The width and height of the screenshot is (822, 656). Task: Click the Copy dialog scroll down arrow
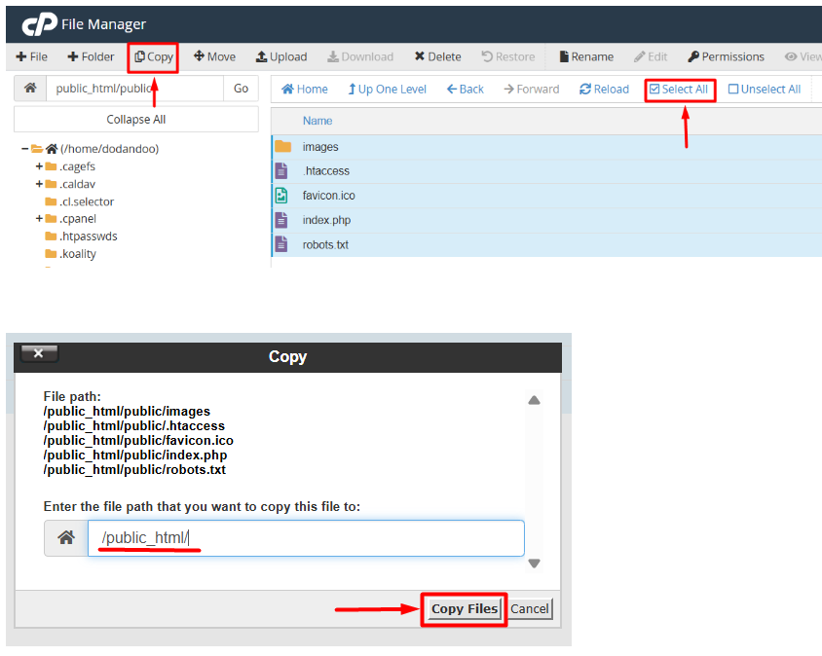[x=534, y=564]
